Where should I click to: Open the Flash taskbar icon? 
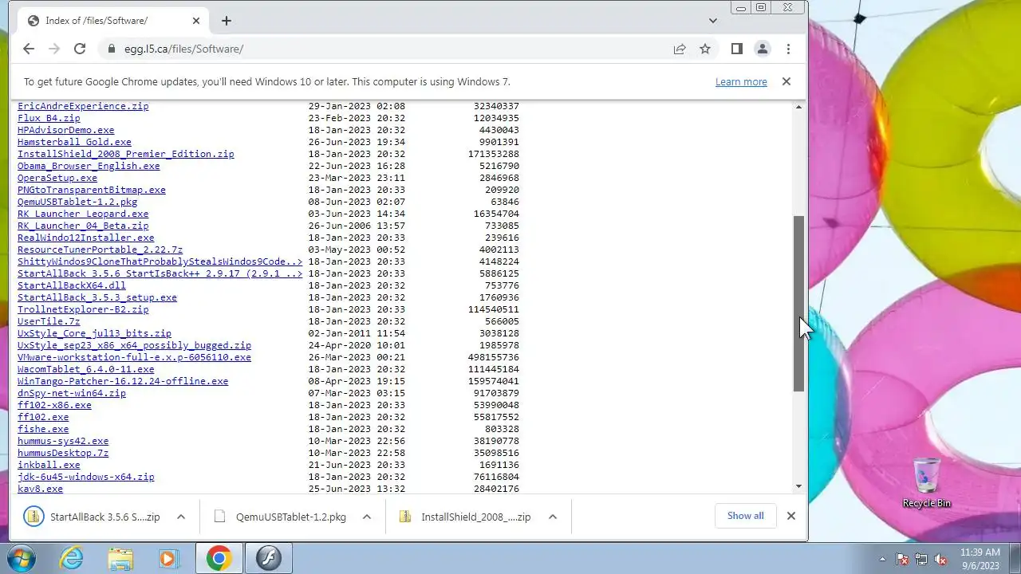click(x=269, y=558)
